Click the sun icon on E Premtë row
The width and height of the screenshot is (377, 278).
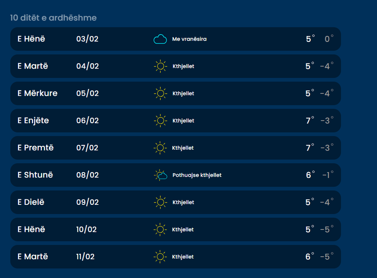tap(160, 148)
